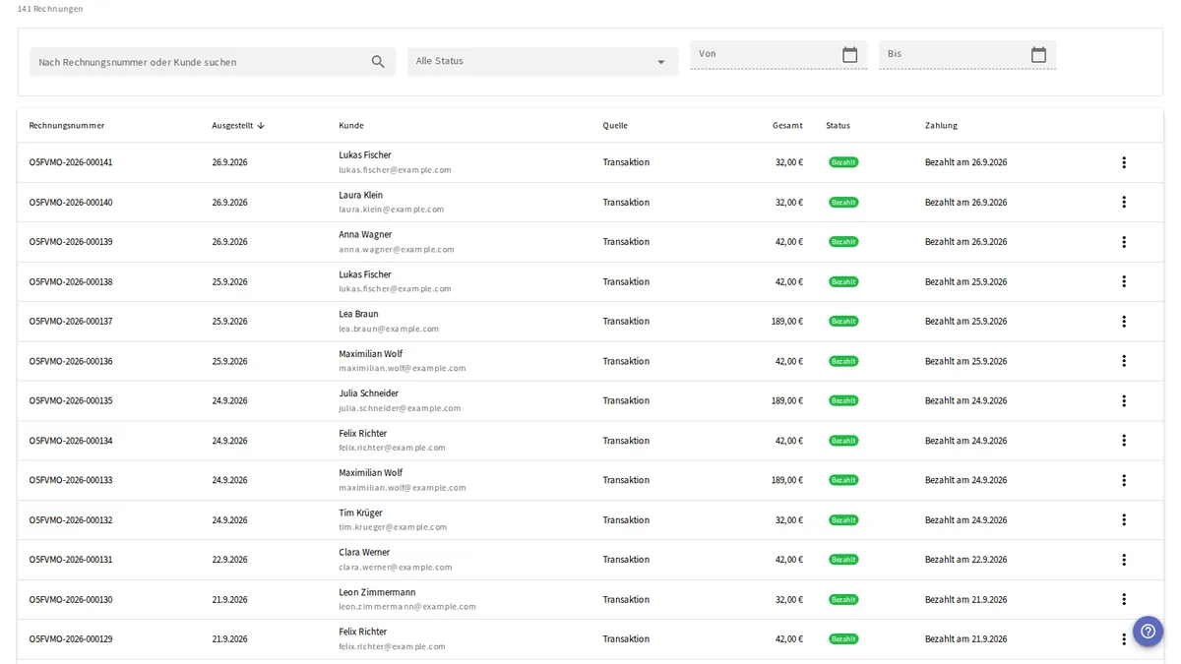The image size is (1181, 664).
Task: Click the search magnifier icon
Action: pos(378,62)
